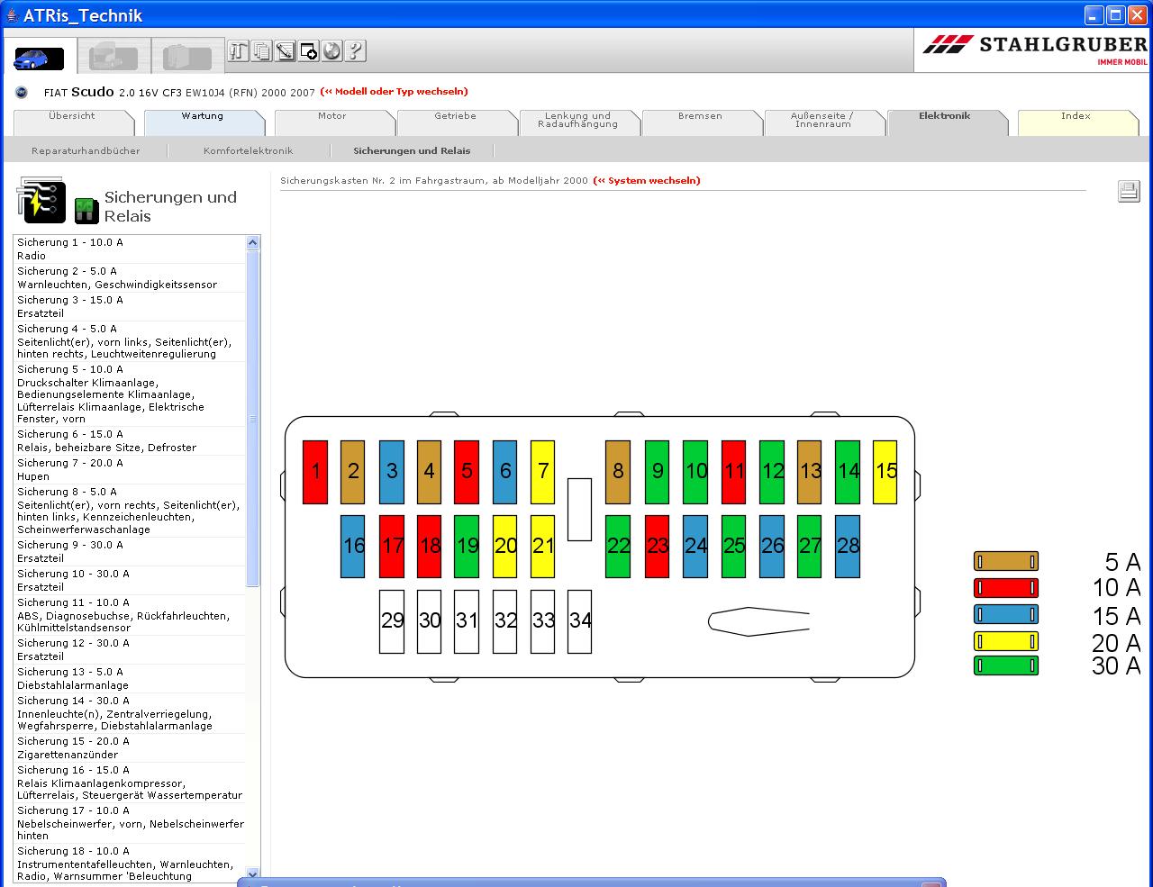Click 'Modell oder Typ wechseln' link
The image size is (1153, 887).
tap(395, 92)
